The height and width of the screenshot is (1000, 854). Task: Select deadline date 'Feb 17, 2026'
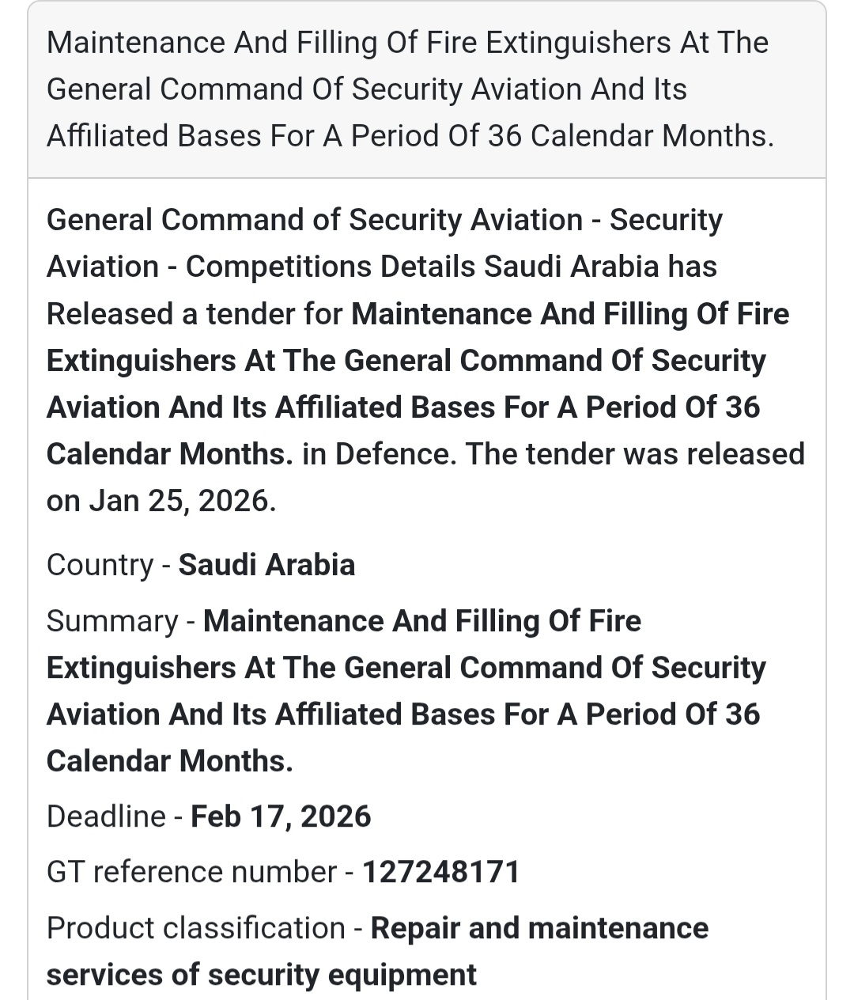281,816
